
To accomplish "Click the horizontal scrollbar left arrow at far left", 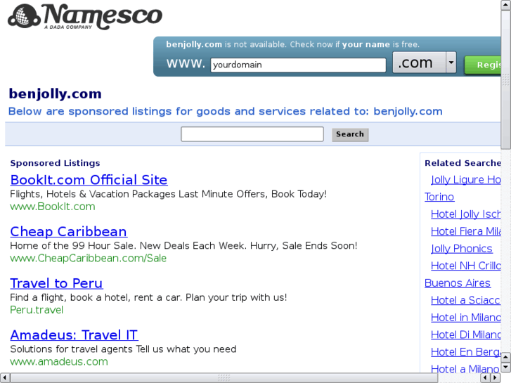I will tap(4, 378).
